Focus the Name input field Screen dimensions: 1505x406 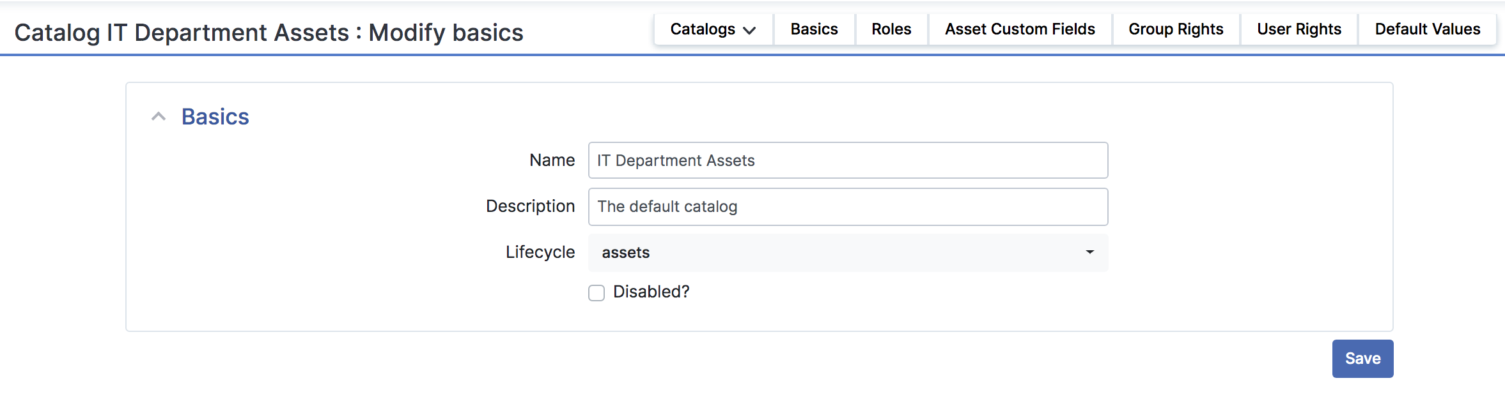[848, 160]
